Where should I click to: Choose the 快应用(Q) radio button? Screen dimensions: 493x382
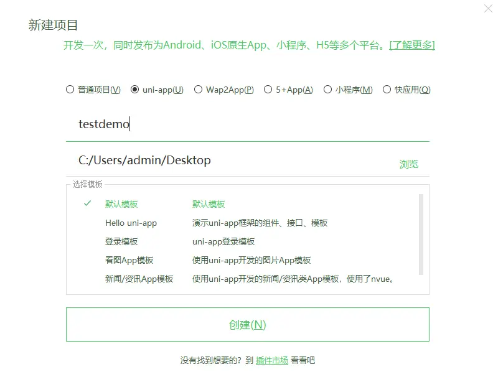[406, 90]
